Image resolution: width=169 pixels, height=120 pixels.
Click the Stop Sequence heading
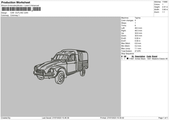click(x=128, y=53)
